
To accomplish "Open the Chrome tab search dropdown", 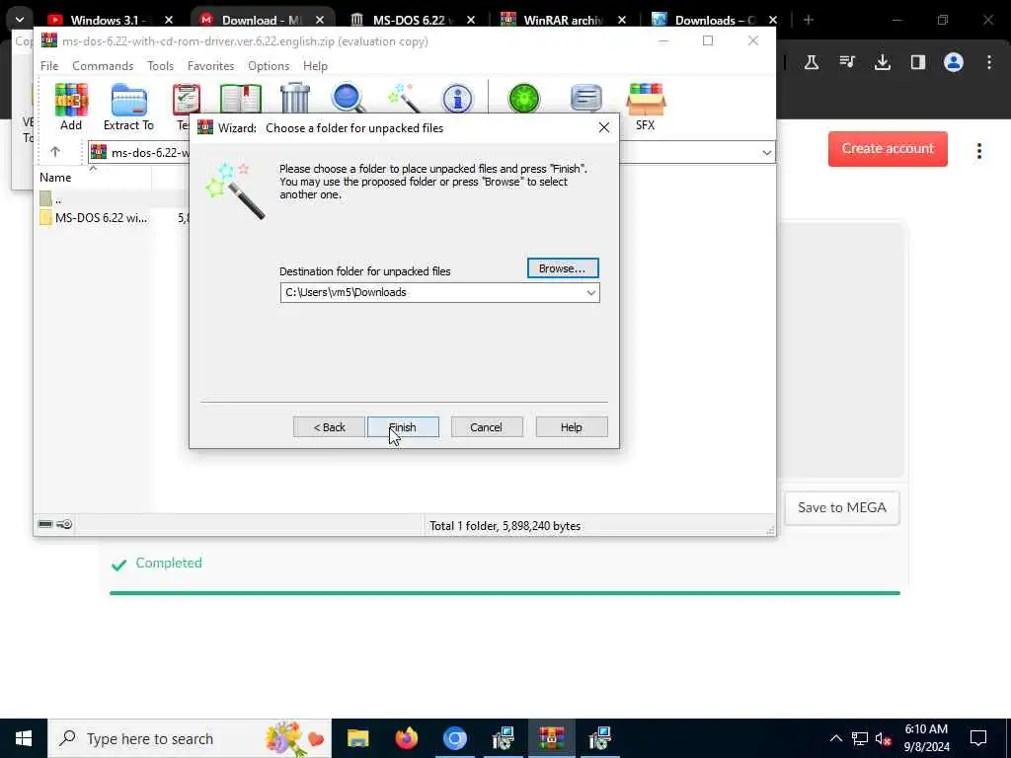I will point(20,20).
